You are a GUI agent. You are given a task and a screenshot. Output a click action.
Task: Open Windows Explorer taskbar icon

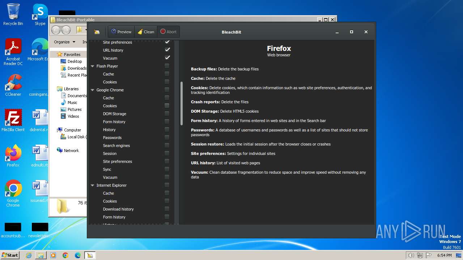pos(41,255)
